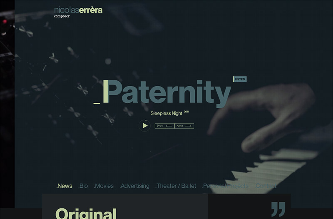Image resolution: width=333 pixels, height=219 pixels.
Task: Open the .Contact page
Action: [x=266, y=186]
